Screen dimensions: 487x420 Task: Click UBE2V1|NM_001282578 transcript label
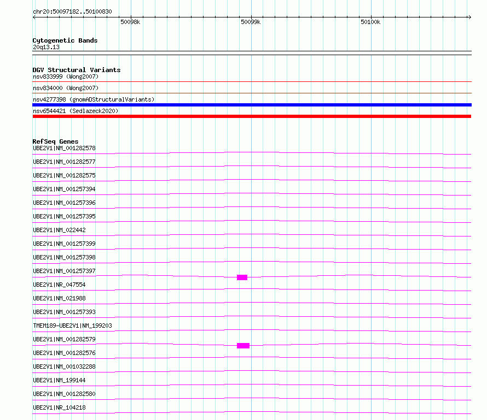click(64, 148)
